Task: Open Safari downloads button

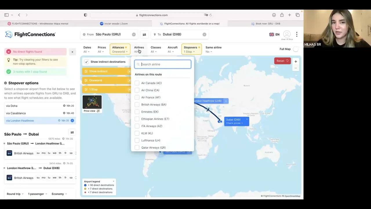Action: [x=274, y=15]
